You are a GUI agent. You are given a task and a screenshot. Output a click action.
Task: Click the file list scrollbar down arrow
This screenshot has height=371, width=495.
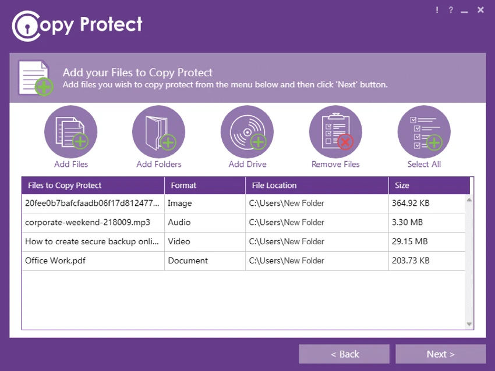[x=469, y=324]
